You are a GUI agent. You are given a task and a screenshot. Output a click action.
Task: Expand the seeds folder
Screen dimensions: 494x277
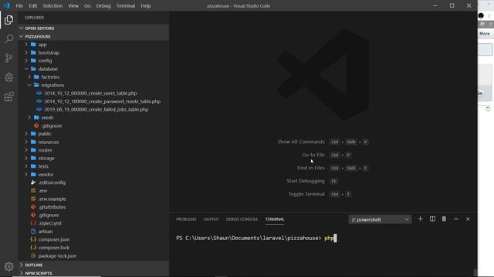pyautogui.click(x=47, y=118)
